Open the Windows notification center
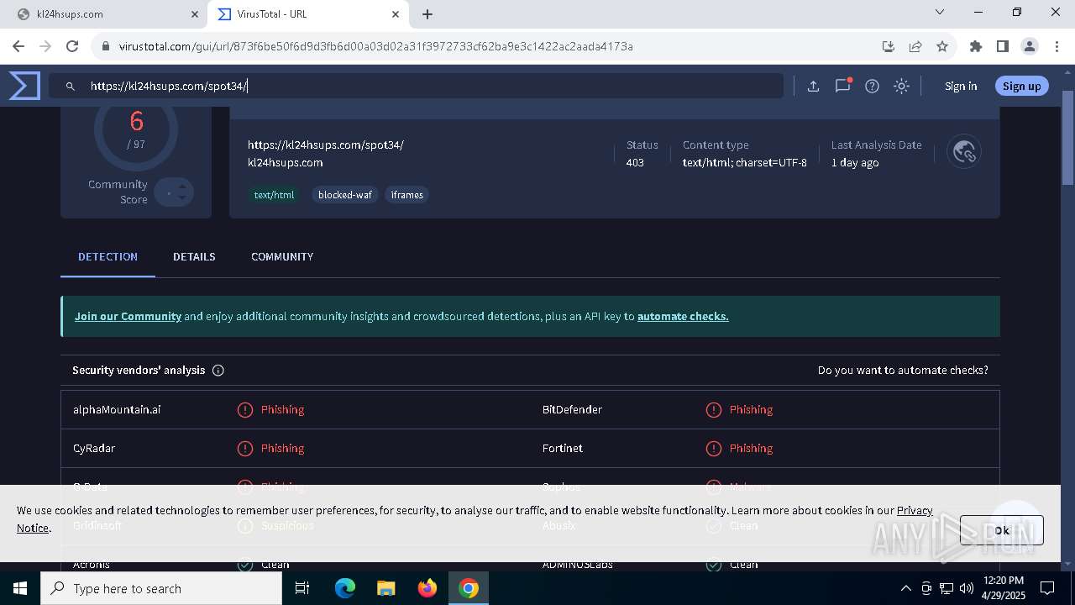 1047,588
